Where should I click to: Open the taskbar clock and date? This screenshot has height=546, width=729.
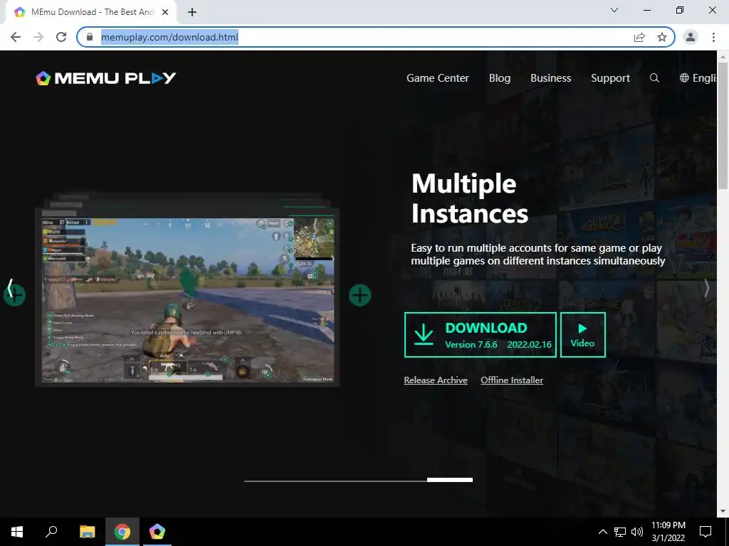click(x=668, y=532)
